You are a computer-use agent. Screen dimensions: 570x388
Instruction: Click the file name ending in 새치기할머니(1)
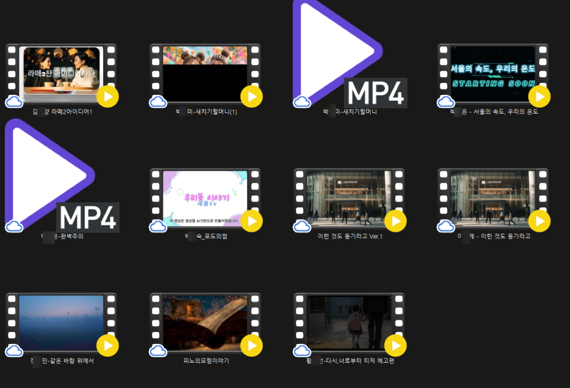[x=206, y=112]
